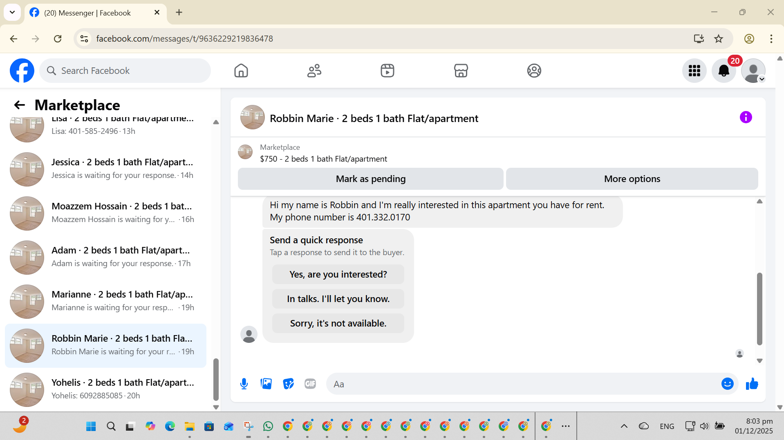This screenshot has height=440, width=784.
Task: Open Groups icon in top navigation
Action: [534, 71]
